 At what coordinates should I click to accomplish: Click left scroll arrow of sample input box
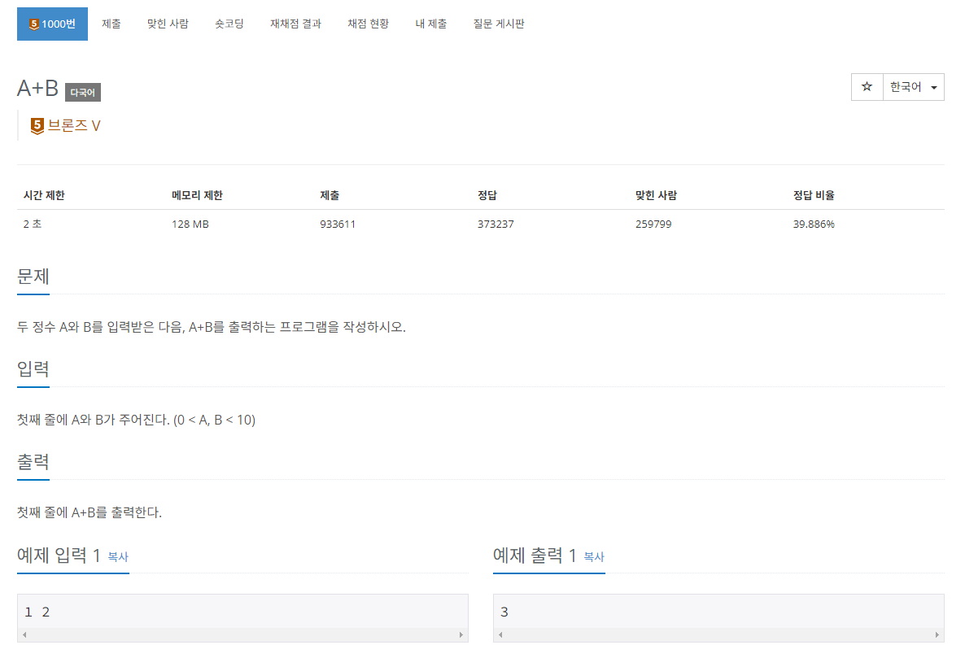24,634
